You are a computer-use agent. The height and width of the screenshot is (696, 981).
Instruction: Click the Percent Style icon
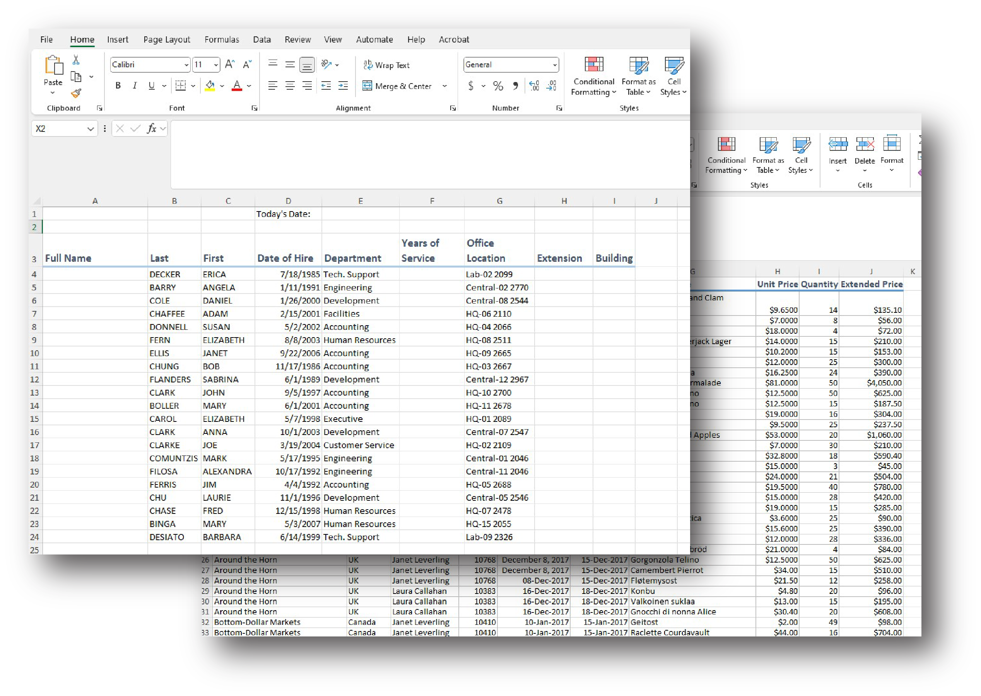(x=498, y=86)
